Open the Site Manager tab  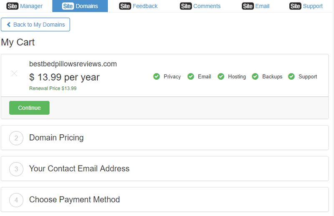point(25,6)
